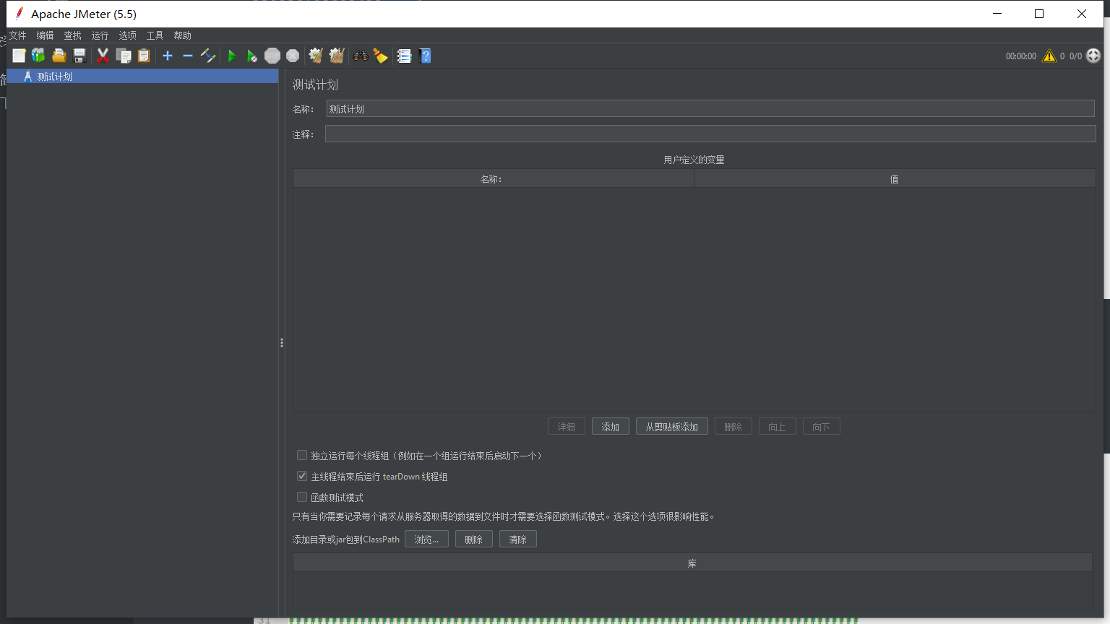The width and height of the screenshot is (1110, 624).
Task: Open the Templates icon
Action: [38, 56]
